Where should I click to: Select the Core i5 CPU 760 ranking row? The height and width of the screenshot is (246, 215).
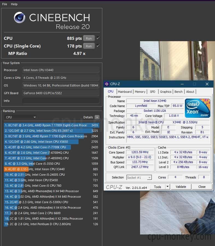[51, 186]
